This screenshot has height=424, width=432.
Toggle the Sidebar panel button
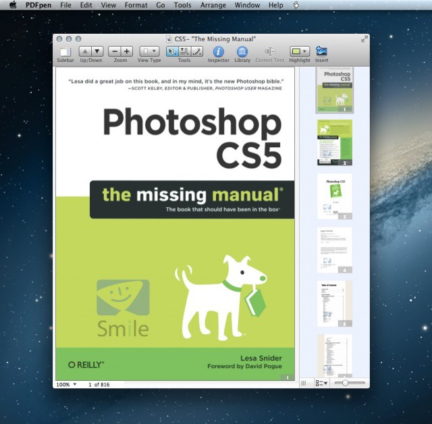pos(65,51)
